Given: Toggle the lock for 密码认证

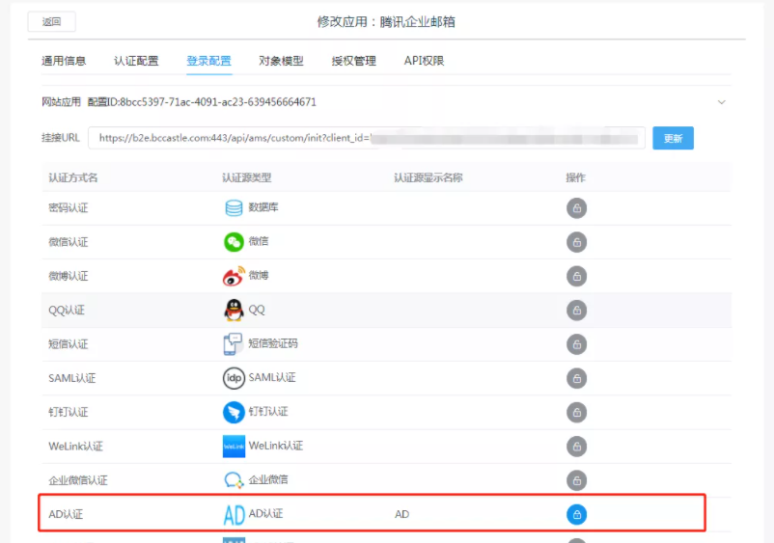Looking at the screenshot, I should [576, 208].
